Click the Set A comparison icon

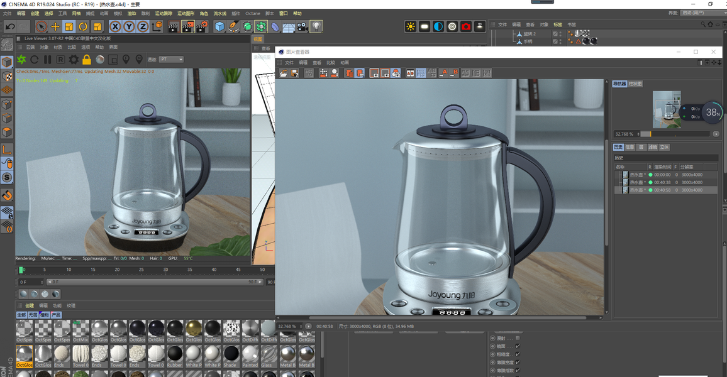coord(443,73)
